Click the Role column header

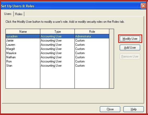[92, 32]
